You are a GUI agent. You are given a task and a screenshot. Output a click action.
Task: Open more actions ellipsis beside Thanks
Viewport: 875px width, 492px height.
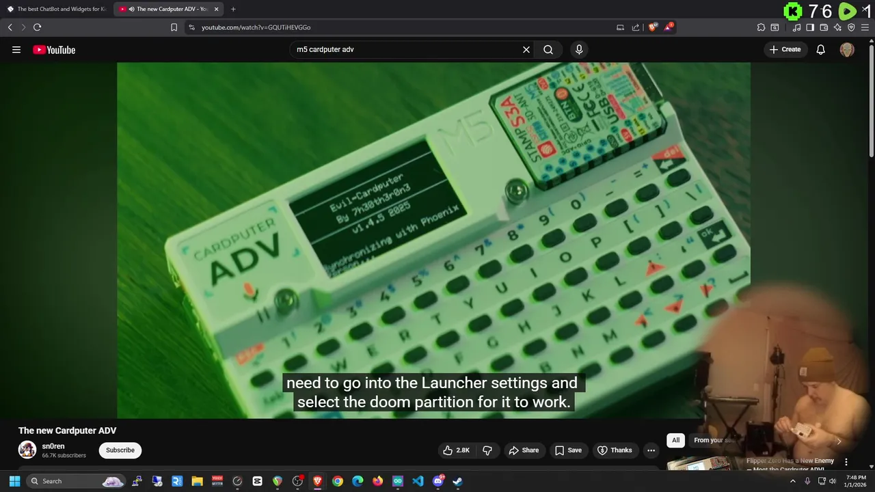[651, 450]
